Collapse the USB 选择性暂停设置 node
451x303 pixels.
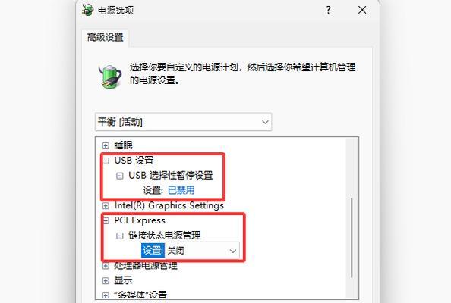[120, 176]
